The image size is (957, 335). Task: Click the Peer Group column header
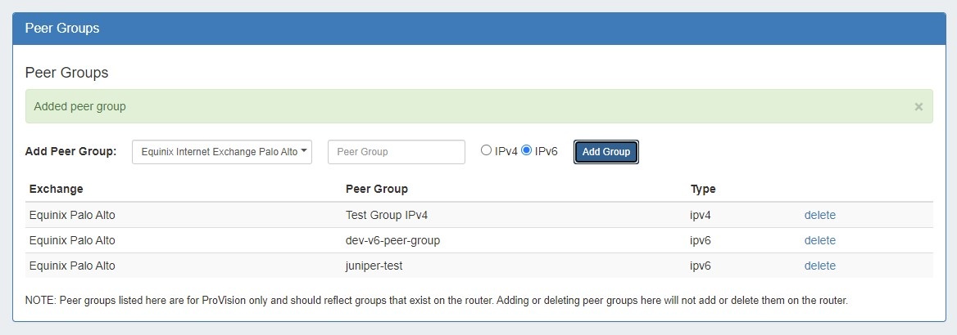[377, 189]
